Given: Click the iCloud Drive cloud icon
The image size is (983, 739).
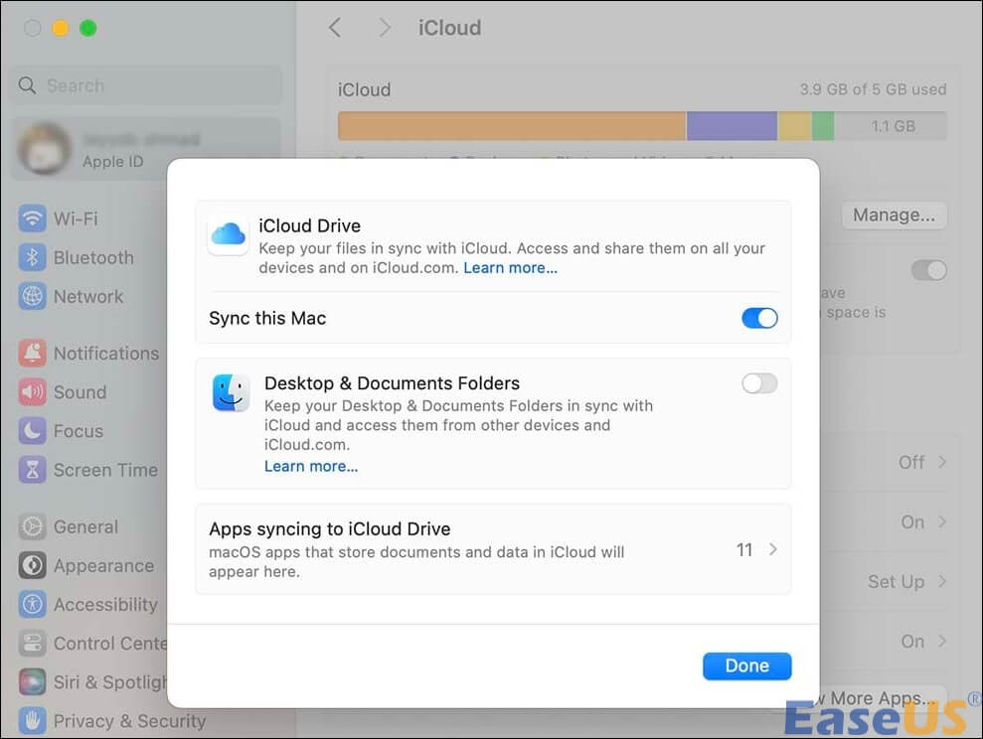Looking at the screenshot, I should click(228, 234).
